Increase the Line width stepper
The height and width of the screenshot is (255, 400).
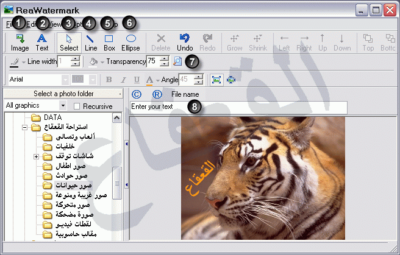click(76, 59)
